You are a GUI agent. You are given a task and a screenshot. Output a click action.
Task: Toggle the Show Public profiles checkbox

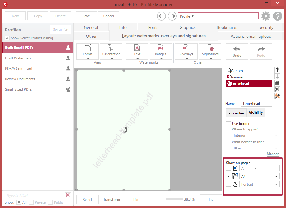click(x=50, y=202)
